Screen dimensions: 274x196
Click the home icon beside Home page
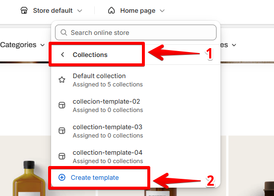tap(111, 10)
